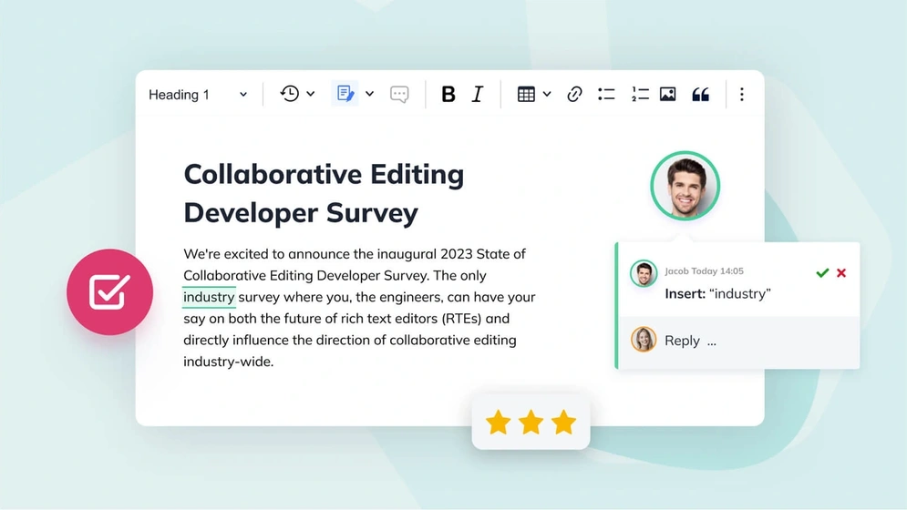
Task: Toggle italic formatting
Action: 478,94
